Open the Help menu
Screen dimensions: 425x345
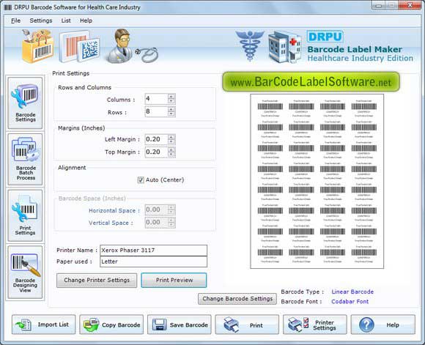(x=86, y=21)
